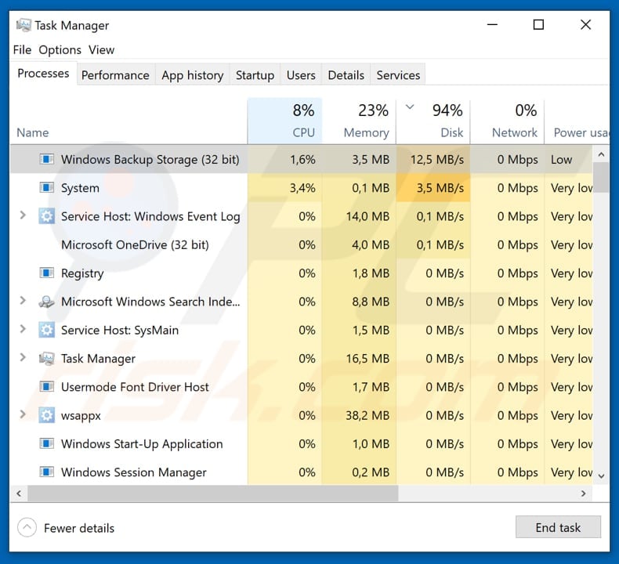Expand the wsappx process group
619x564 pixels.
pyautogui.click(x=23, y=414)
